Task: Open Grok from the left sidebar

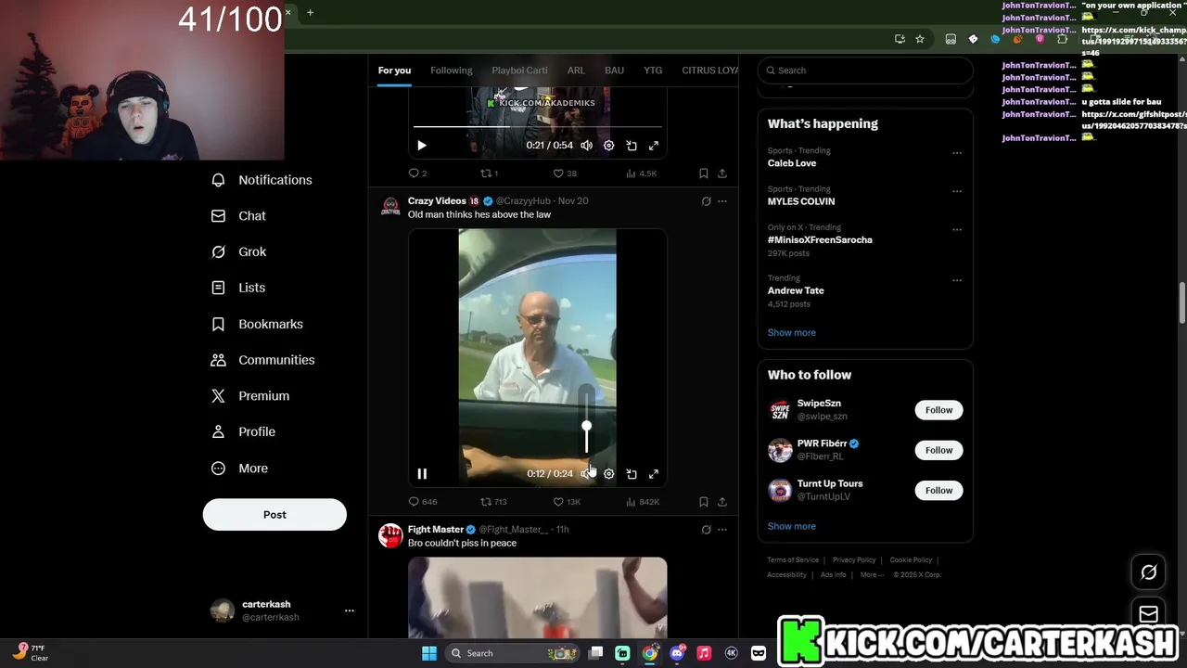Action: click(x=239, y=252)
